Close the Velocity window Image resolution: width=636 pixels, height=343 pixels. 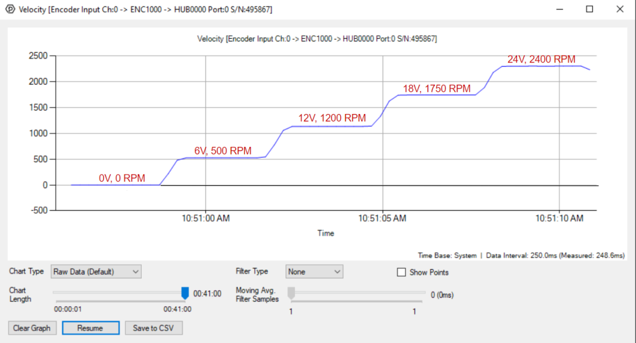[x=619, y=10]
